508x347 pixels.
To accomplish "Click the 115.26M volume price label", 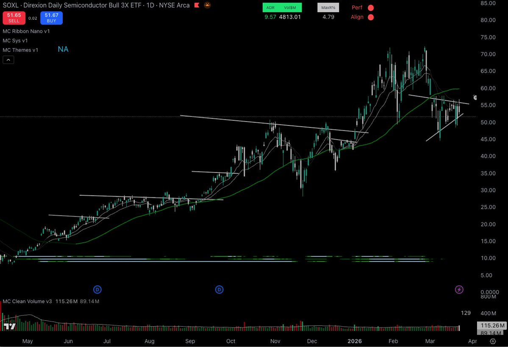I will point(492,325).
